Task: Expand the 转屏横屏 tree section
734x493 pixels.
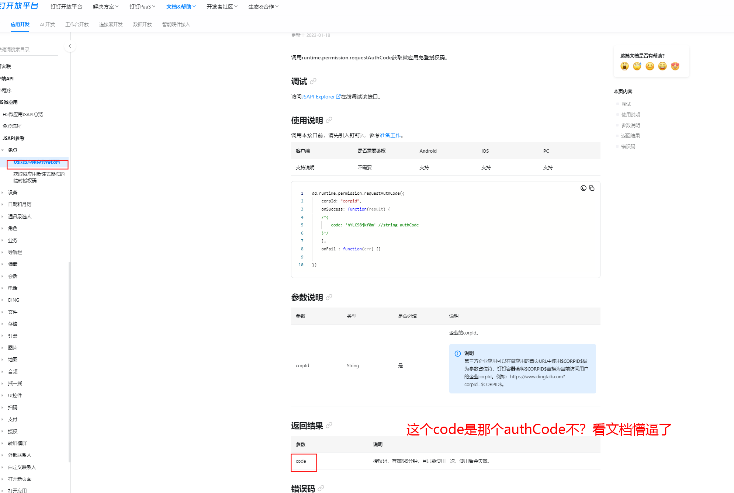Action: 3,443
